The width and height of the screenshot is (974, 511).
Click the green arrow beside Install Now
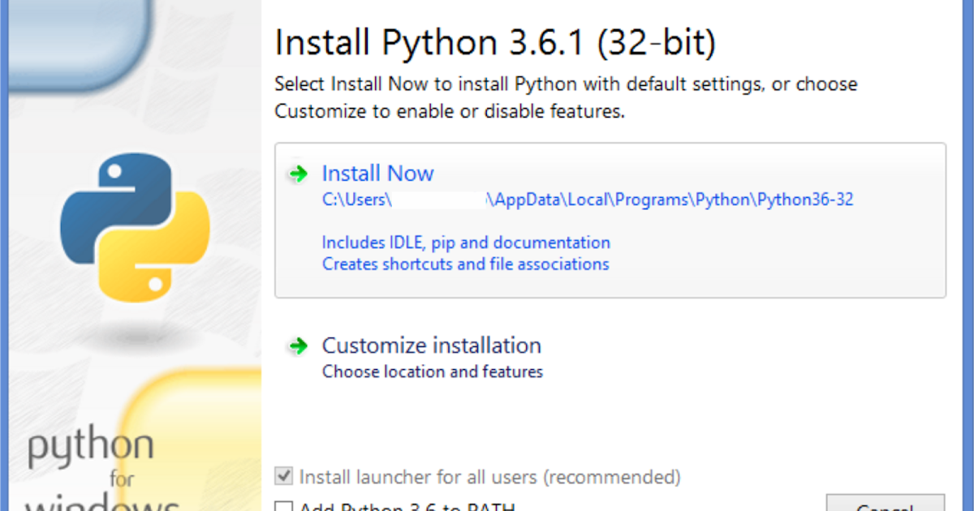298,173
